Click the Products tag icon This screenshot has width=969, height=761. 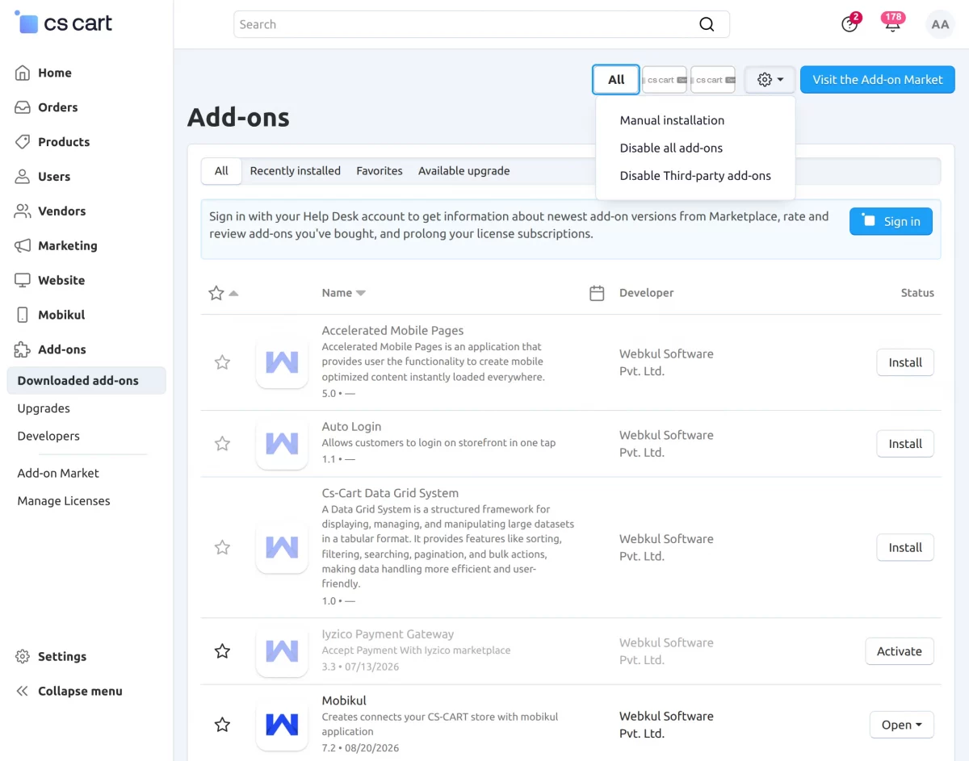point(23,142)
